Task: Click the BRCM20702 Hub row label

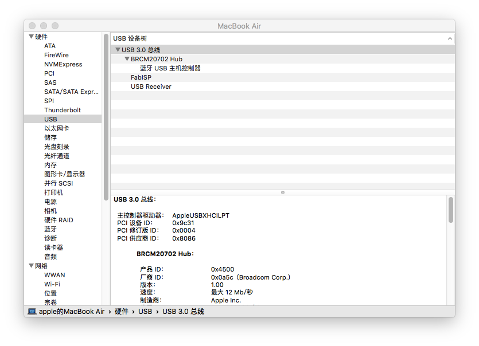Action: (157, 59)
